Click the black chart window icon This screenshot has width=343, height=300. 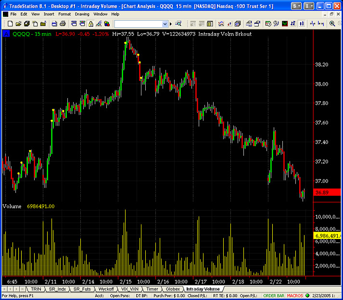coord(285,24)
